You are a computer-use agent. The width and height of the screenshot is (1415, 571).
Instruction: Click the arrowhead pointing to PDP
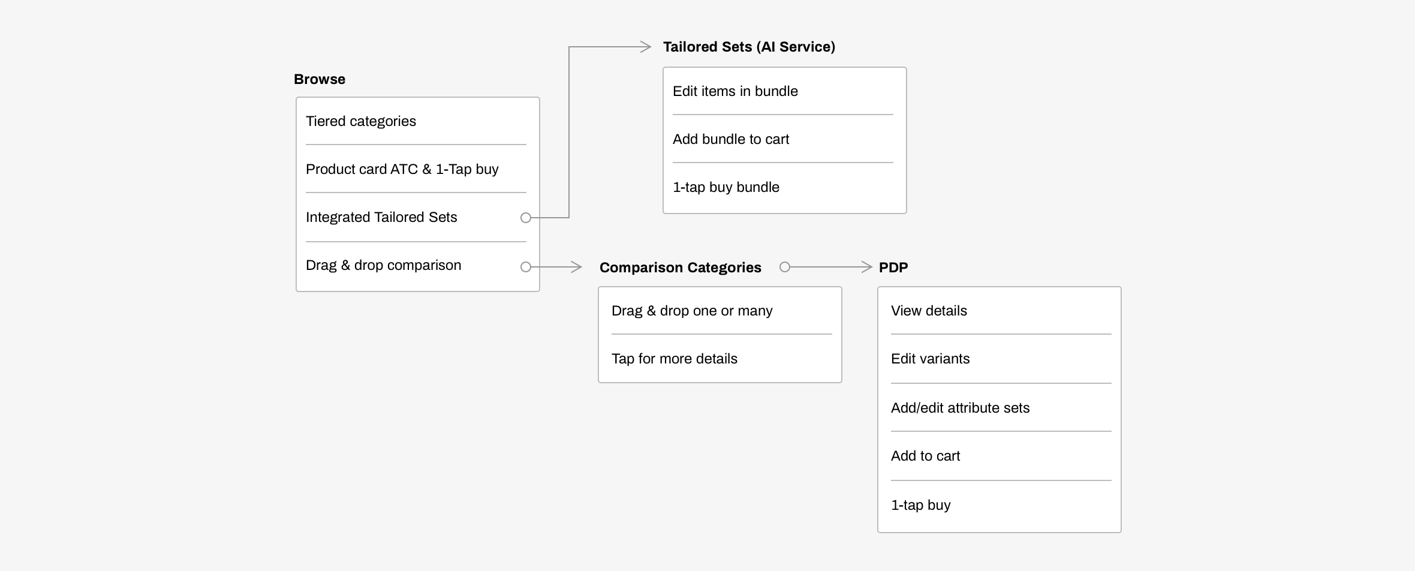click(866, 267)
